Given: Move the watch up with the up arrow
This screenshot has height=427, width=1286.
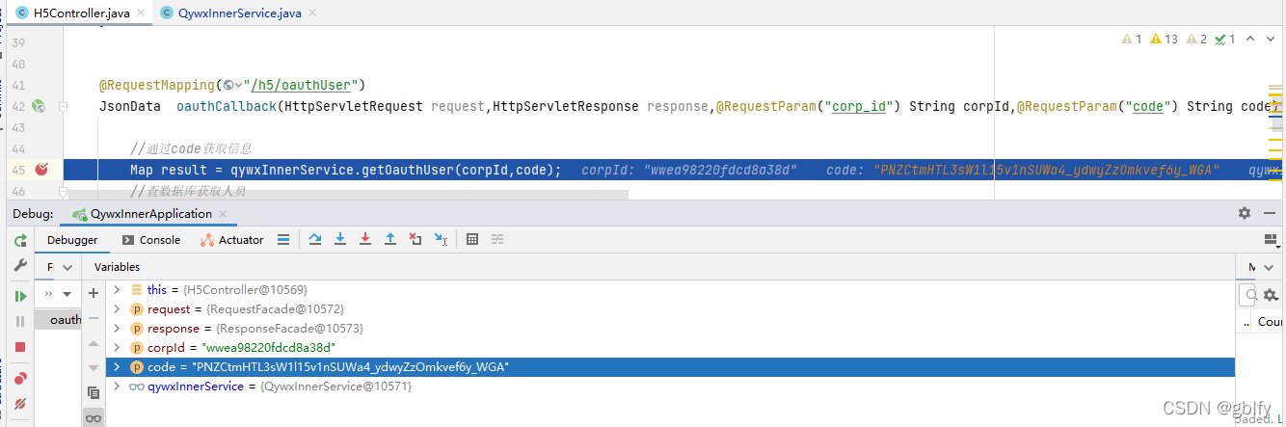Looking at the screenshot, I should (94, 343).
